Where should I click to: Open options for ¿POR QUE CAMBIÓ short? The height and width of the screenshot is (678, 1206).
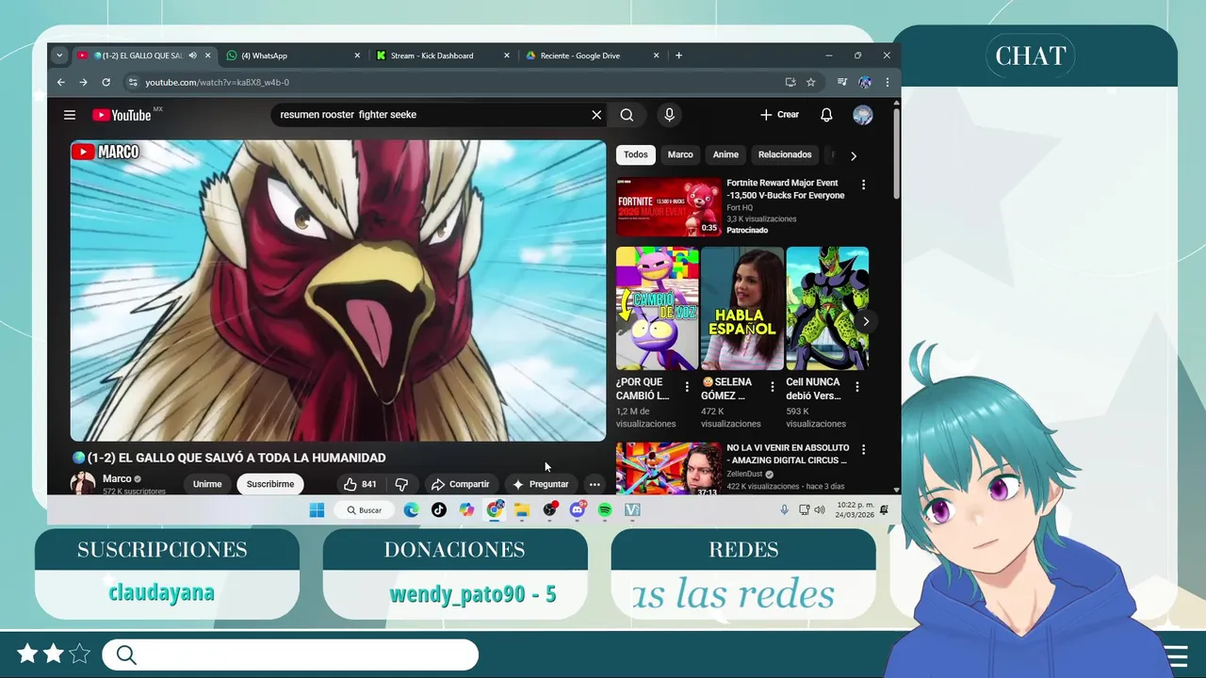pyautogui.click(x=687, y=387)
